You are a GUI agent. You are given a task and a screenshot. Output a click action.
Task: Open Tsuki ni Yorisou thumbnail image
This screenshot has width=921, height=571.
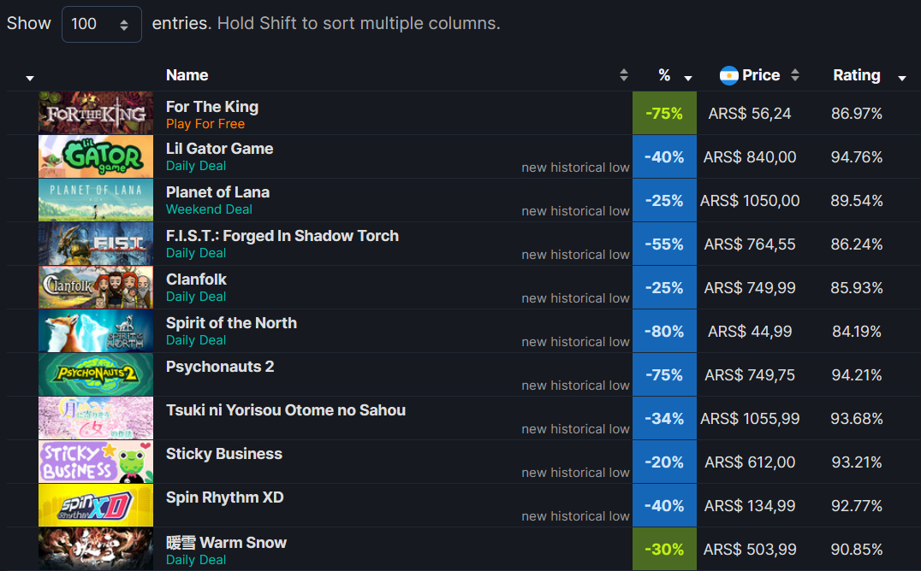[x=96, y=419]
